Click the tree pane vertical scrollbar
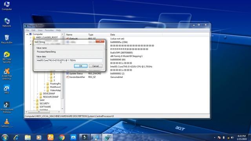Viewport: 251px width, 141px height. (62, 71)
